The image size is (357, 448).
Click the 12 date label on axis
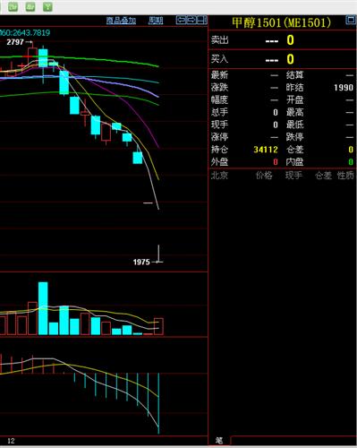point(11,441)
